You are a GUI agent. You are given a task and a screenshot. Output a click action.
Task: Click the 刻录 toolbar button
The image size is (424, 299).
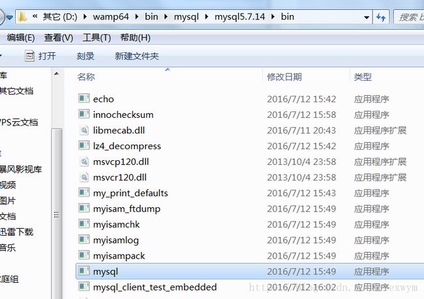pyautogui.click(x=85, y=56)
